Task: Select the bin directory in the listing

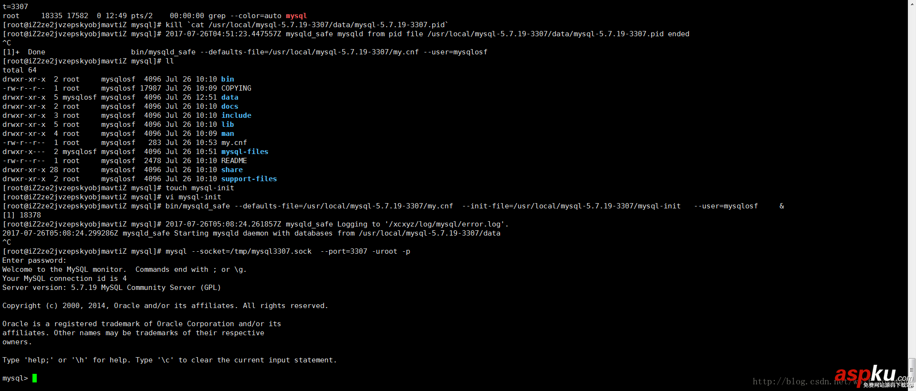Action: pyautogui.click(x=228, y=79)
